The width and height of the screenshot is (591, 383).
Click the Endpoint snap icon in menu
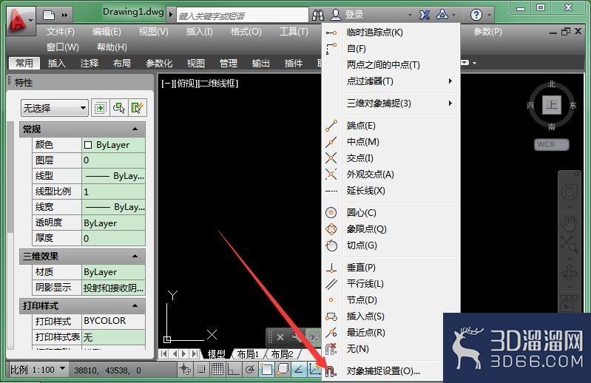(331, 126)
